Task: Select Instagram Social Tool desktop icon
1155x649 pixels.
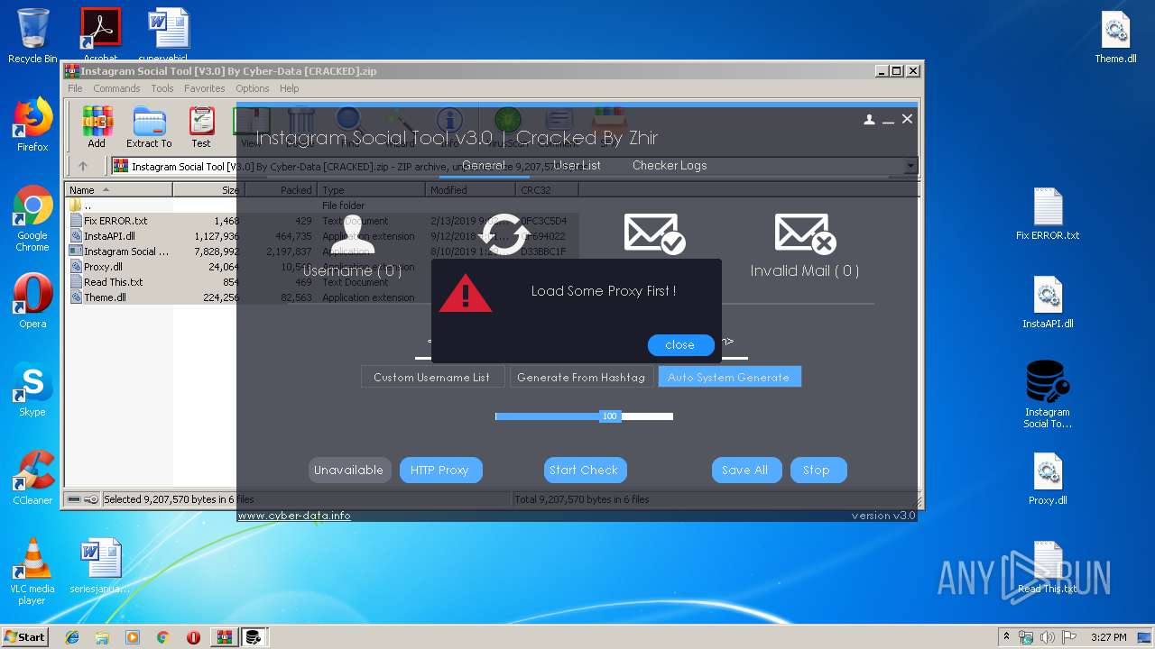Action: point(1048,395)
